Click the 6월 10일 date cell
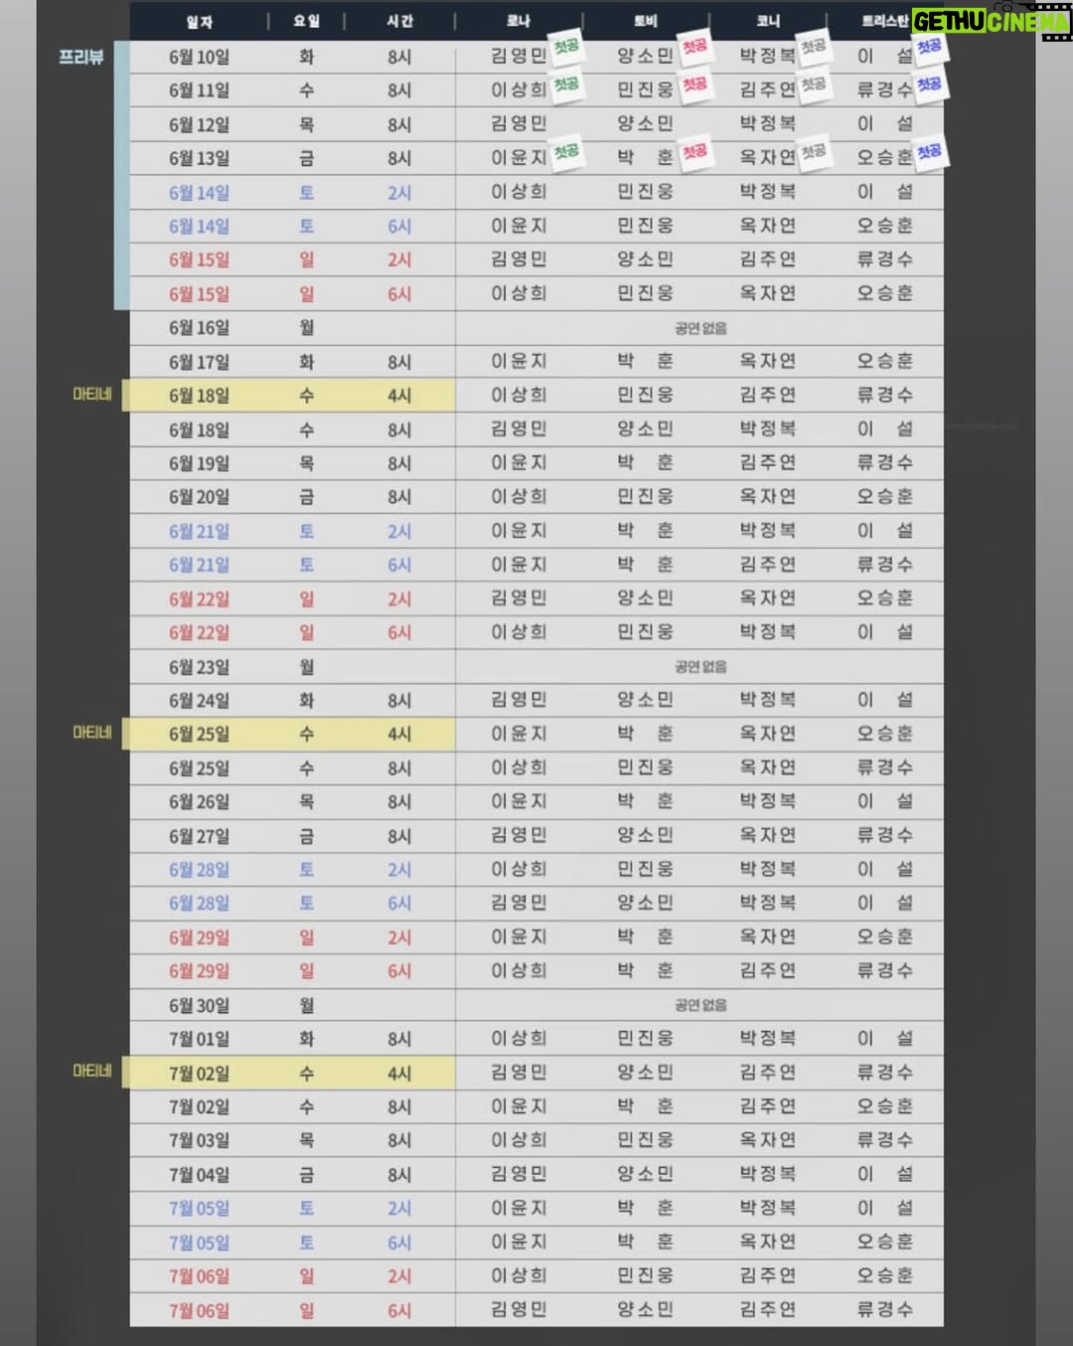Image resolution: width=1073 pixels, height=1346 pixels. coord(199,58)
